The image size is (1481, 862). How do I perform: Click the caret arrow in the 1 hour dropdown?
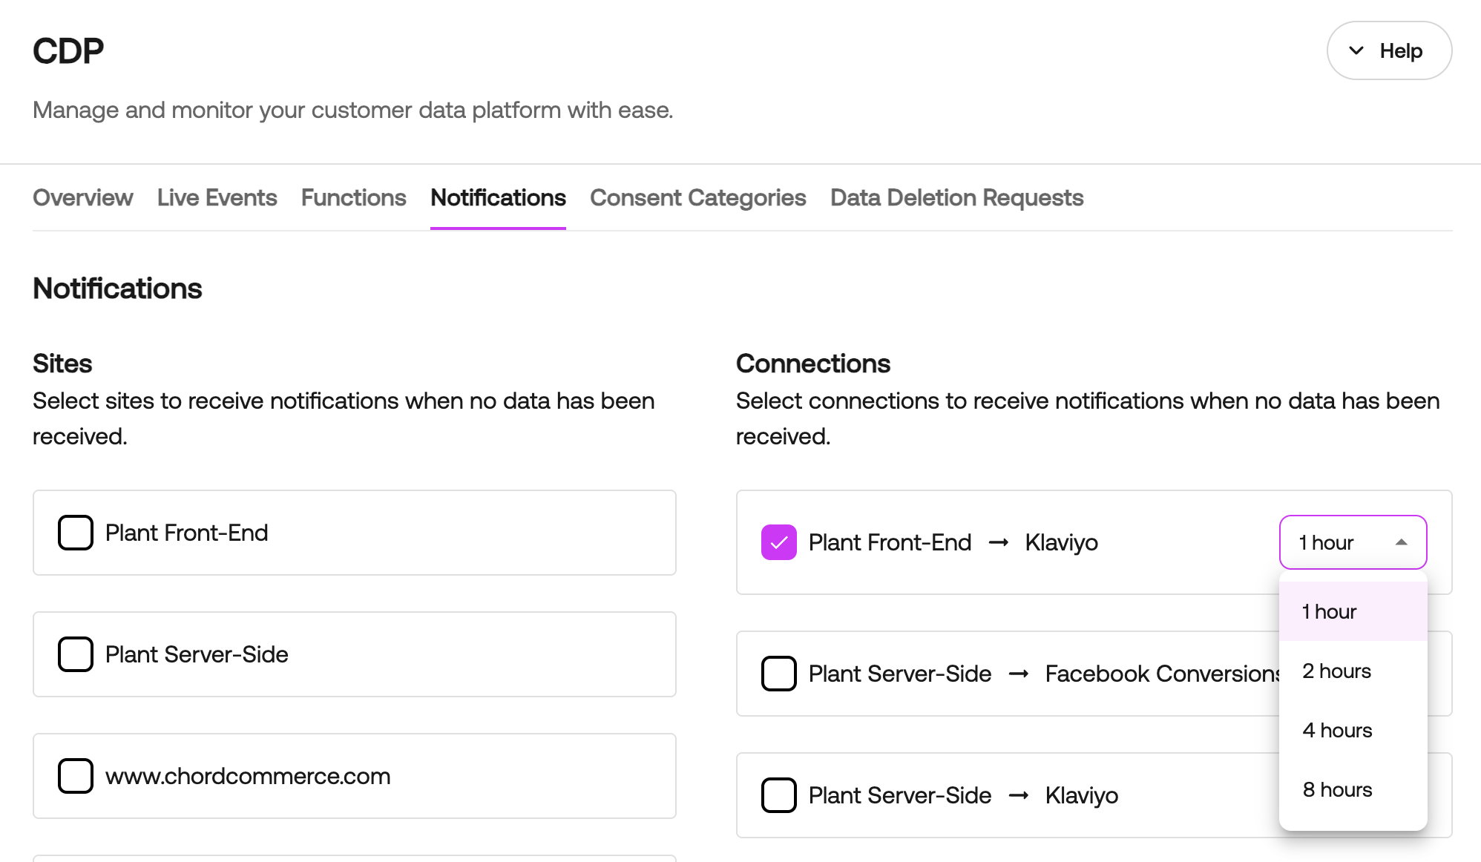[1401, 542]
